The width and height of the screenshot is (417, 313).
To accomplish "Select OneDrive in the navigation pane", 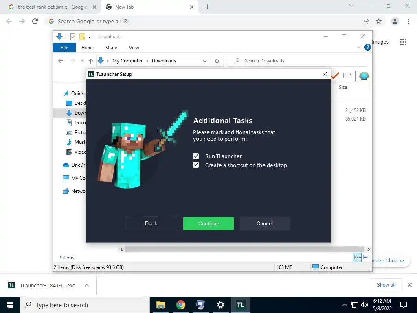I will (74, 165).
